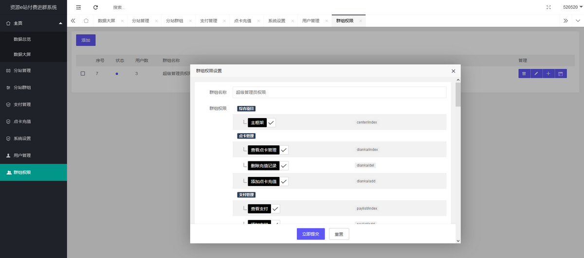The image size is (584, 258).
Task: Click the 群组名称 input field
Action: click(x=339, y=92)
